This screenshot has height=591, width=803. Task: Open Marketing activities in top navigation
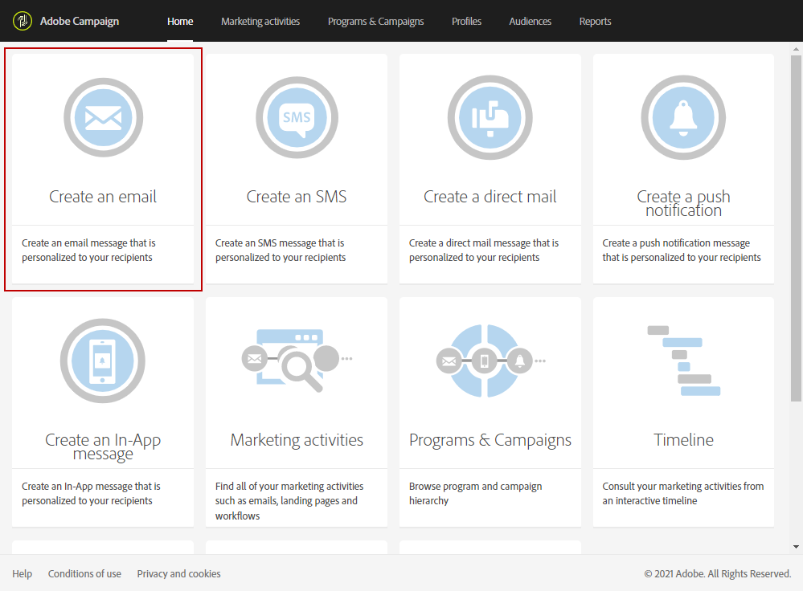pos(260,22)
